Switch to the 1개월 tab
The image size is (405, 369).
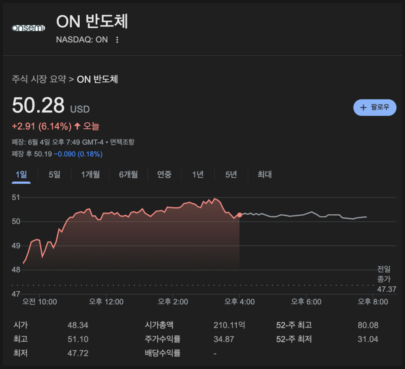click(91, 174)
